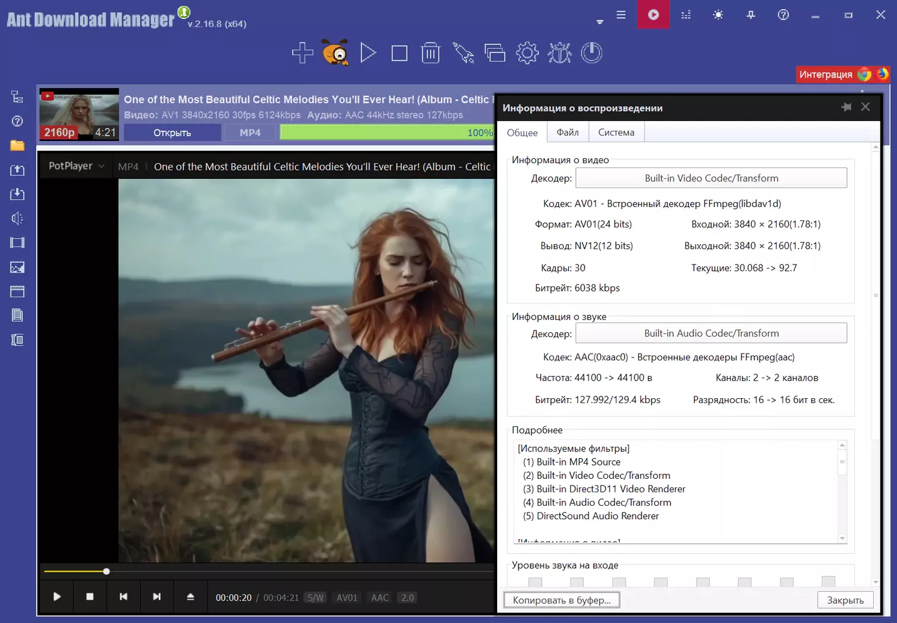Click the Открыть button for the download
897x623 pixels.
[172, 133]
